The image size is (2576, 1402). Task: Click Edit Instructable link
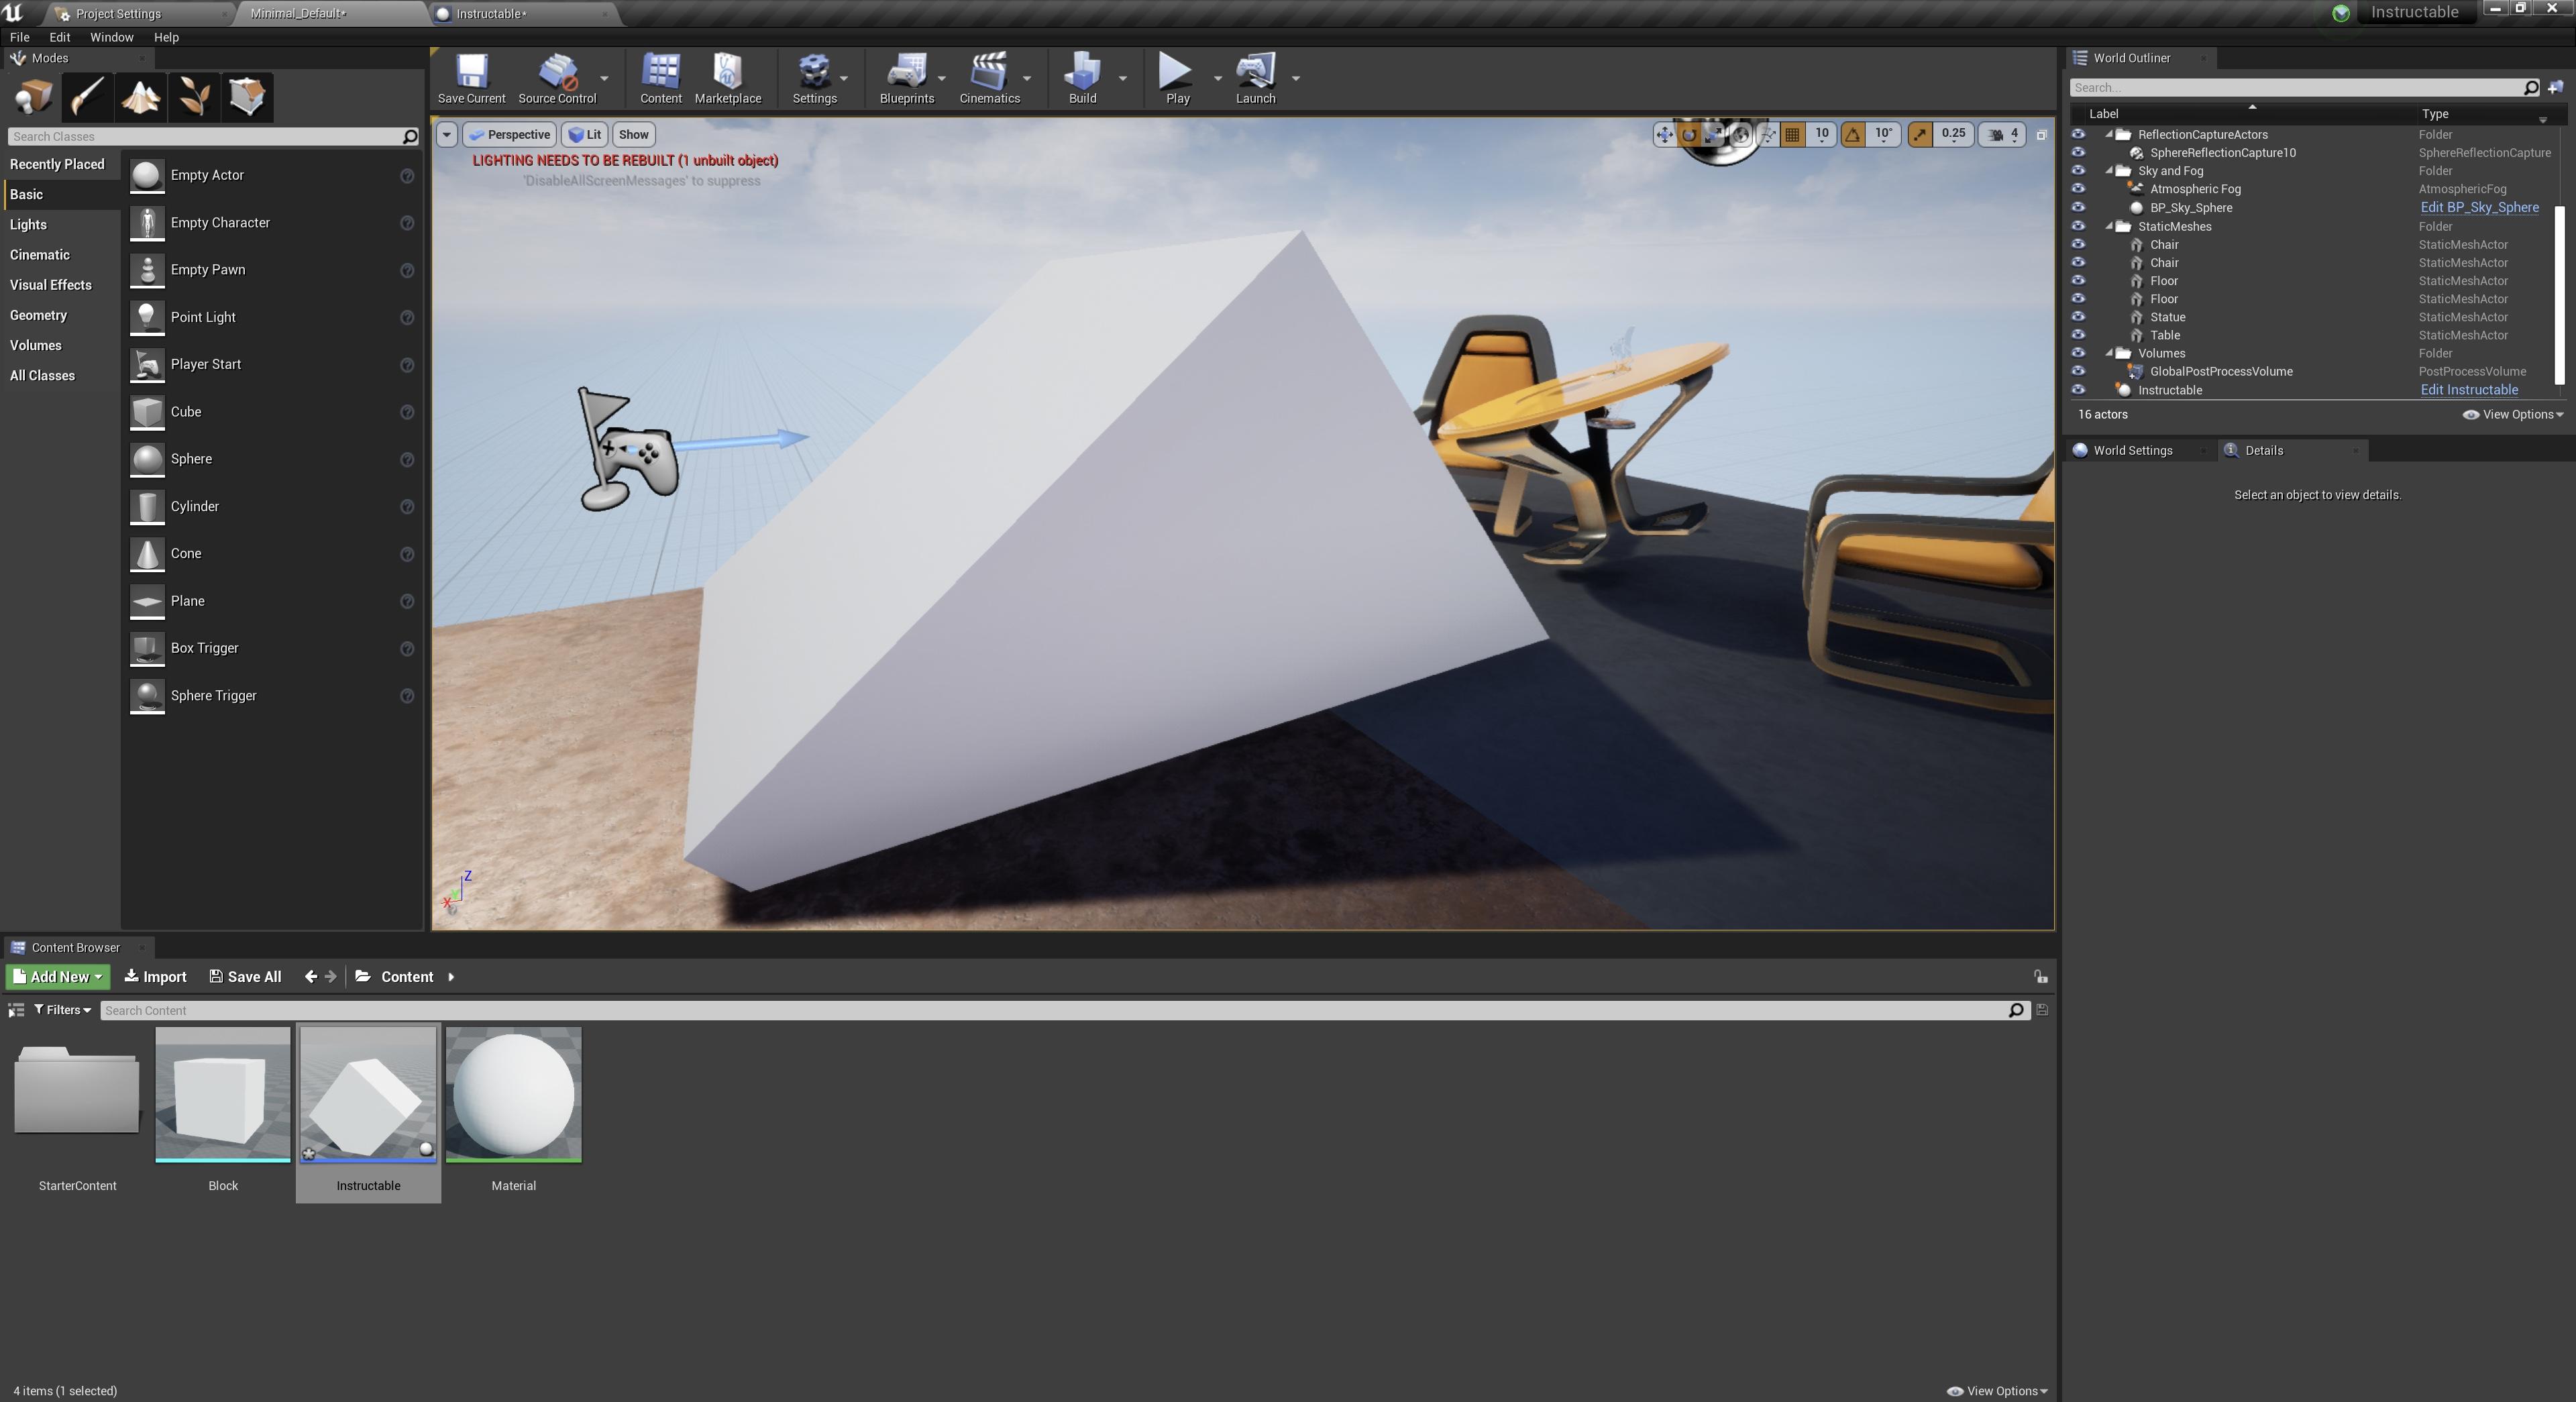(x=2469, y=390)
